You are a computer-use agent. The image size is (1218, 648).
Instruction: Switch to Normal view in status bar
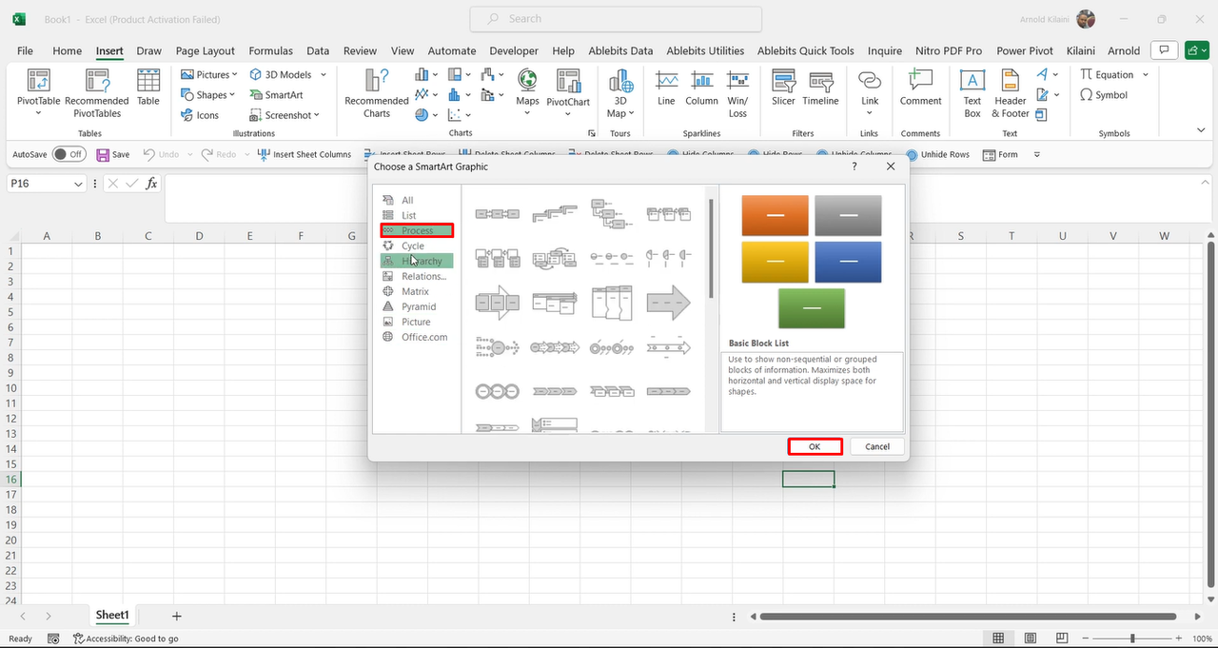point(998,638)
